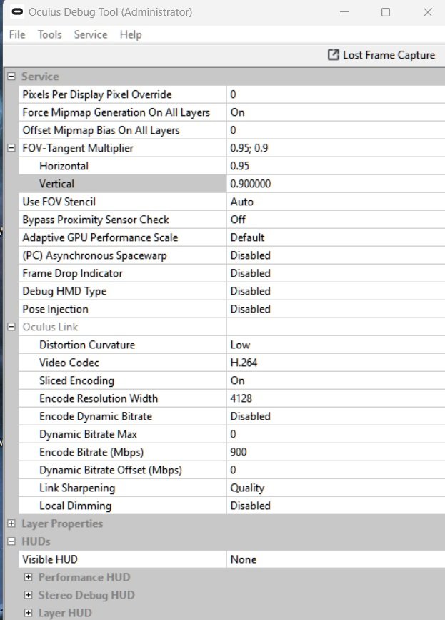This screenshot has height=620, width=445.
Task: Open the Video Codec H.264 dropdown
Action: point(336,363)
